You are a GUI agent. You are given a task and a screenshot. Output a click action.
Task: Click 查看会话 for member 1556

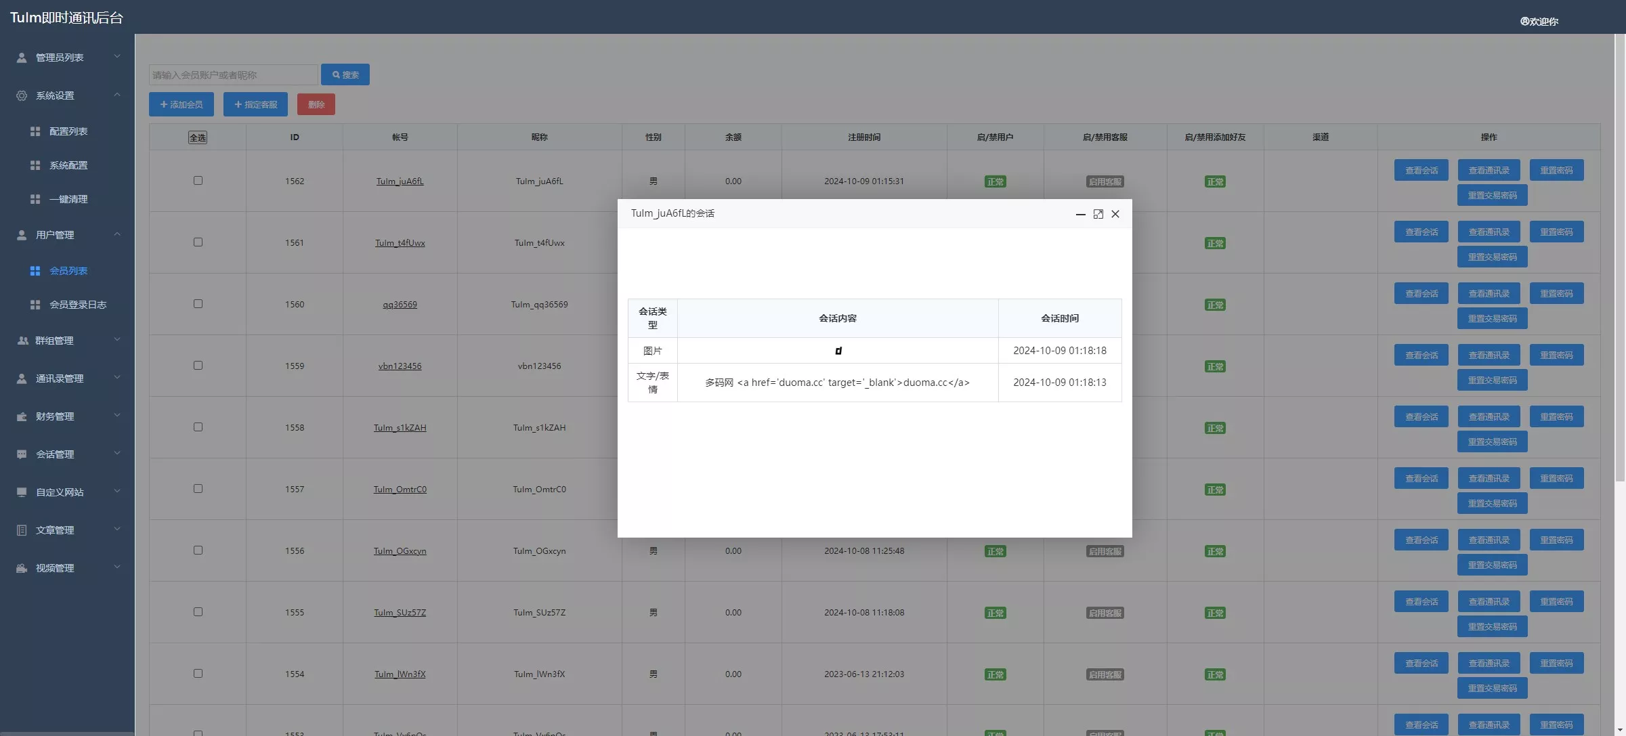coord(1421,540)
